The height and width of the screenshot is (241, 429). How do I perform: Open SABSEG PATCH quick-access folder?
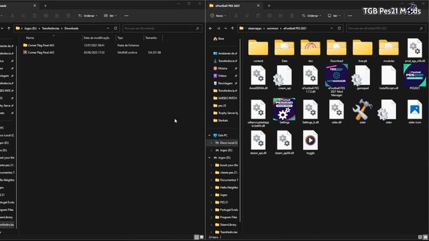pos(225,98)
